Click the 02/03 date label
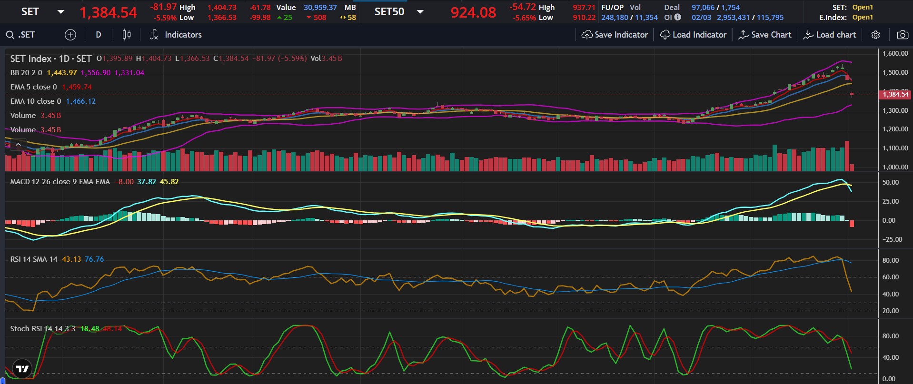 pos(702,18)
